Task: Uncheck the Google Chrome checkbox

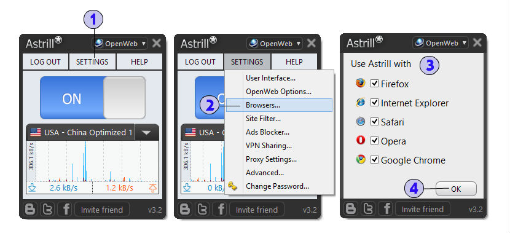Action: click(x=375, y=160)
